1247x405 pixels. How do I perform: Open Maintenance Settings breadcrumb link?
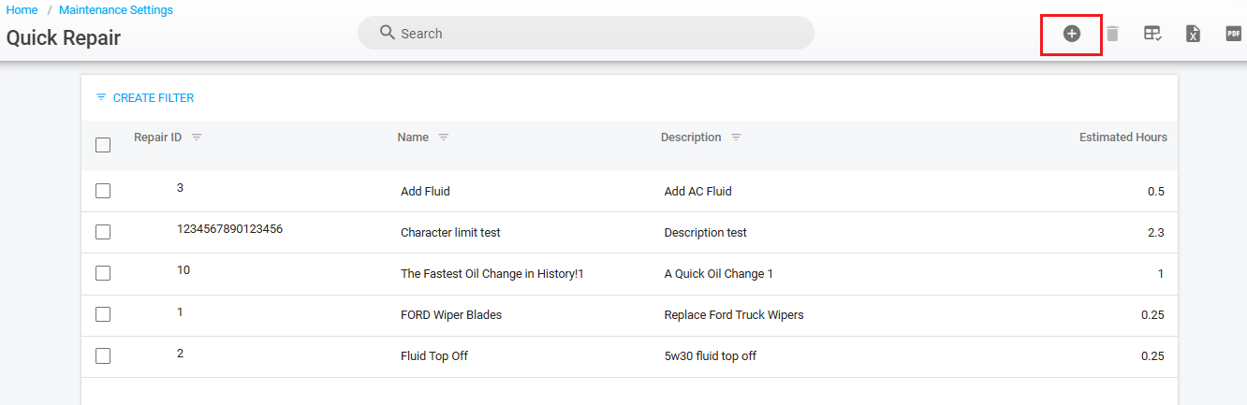coord(115,10)
